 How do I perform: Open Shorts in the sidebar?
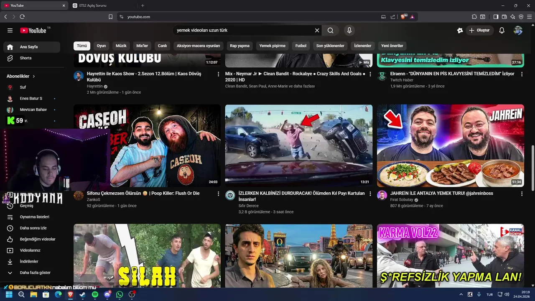tap(32, 58)
